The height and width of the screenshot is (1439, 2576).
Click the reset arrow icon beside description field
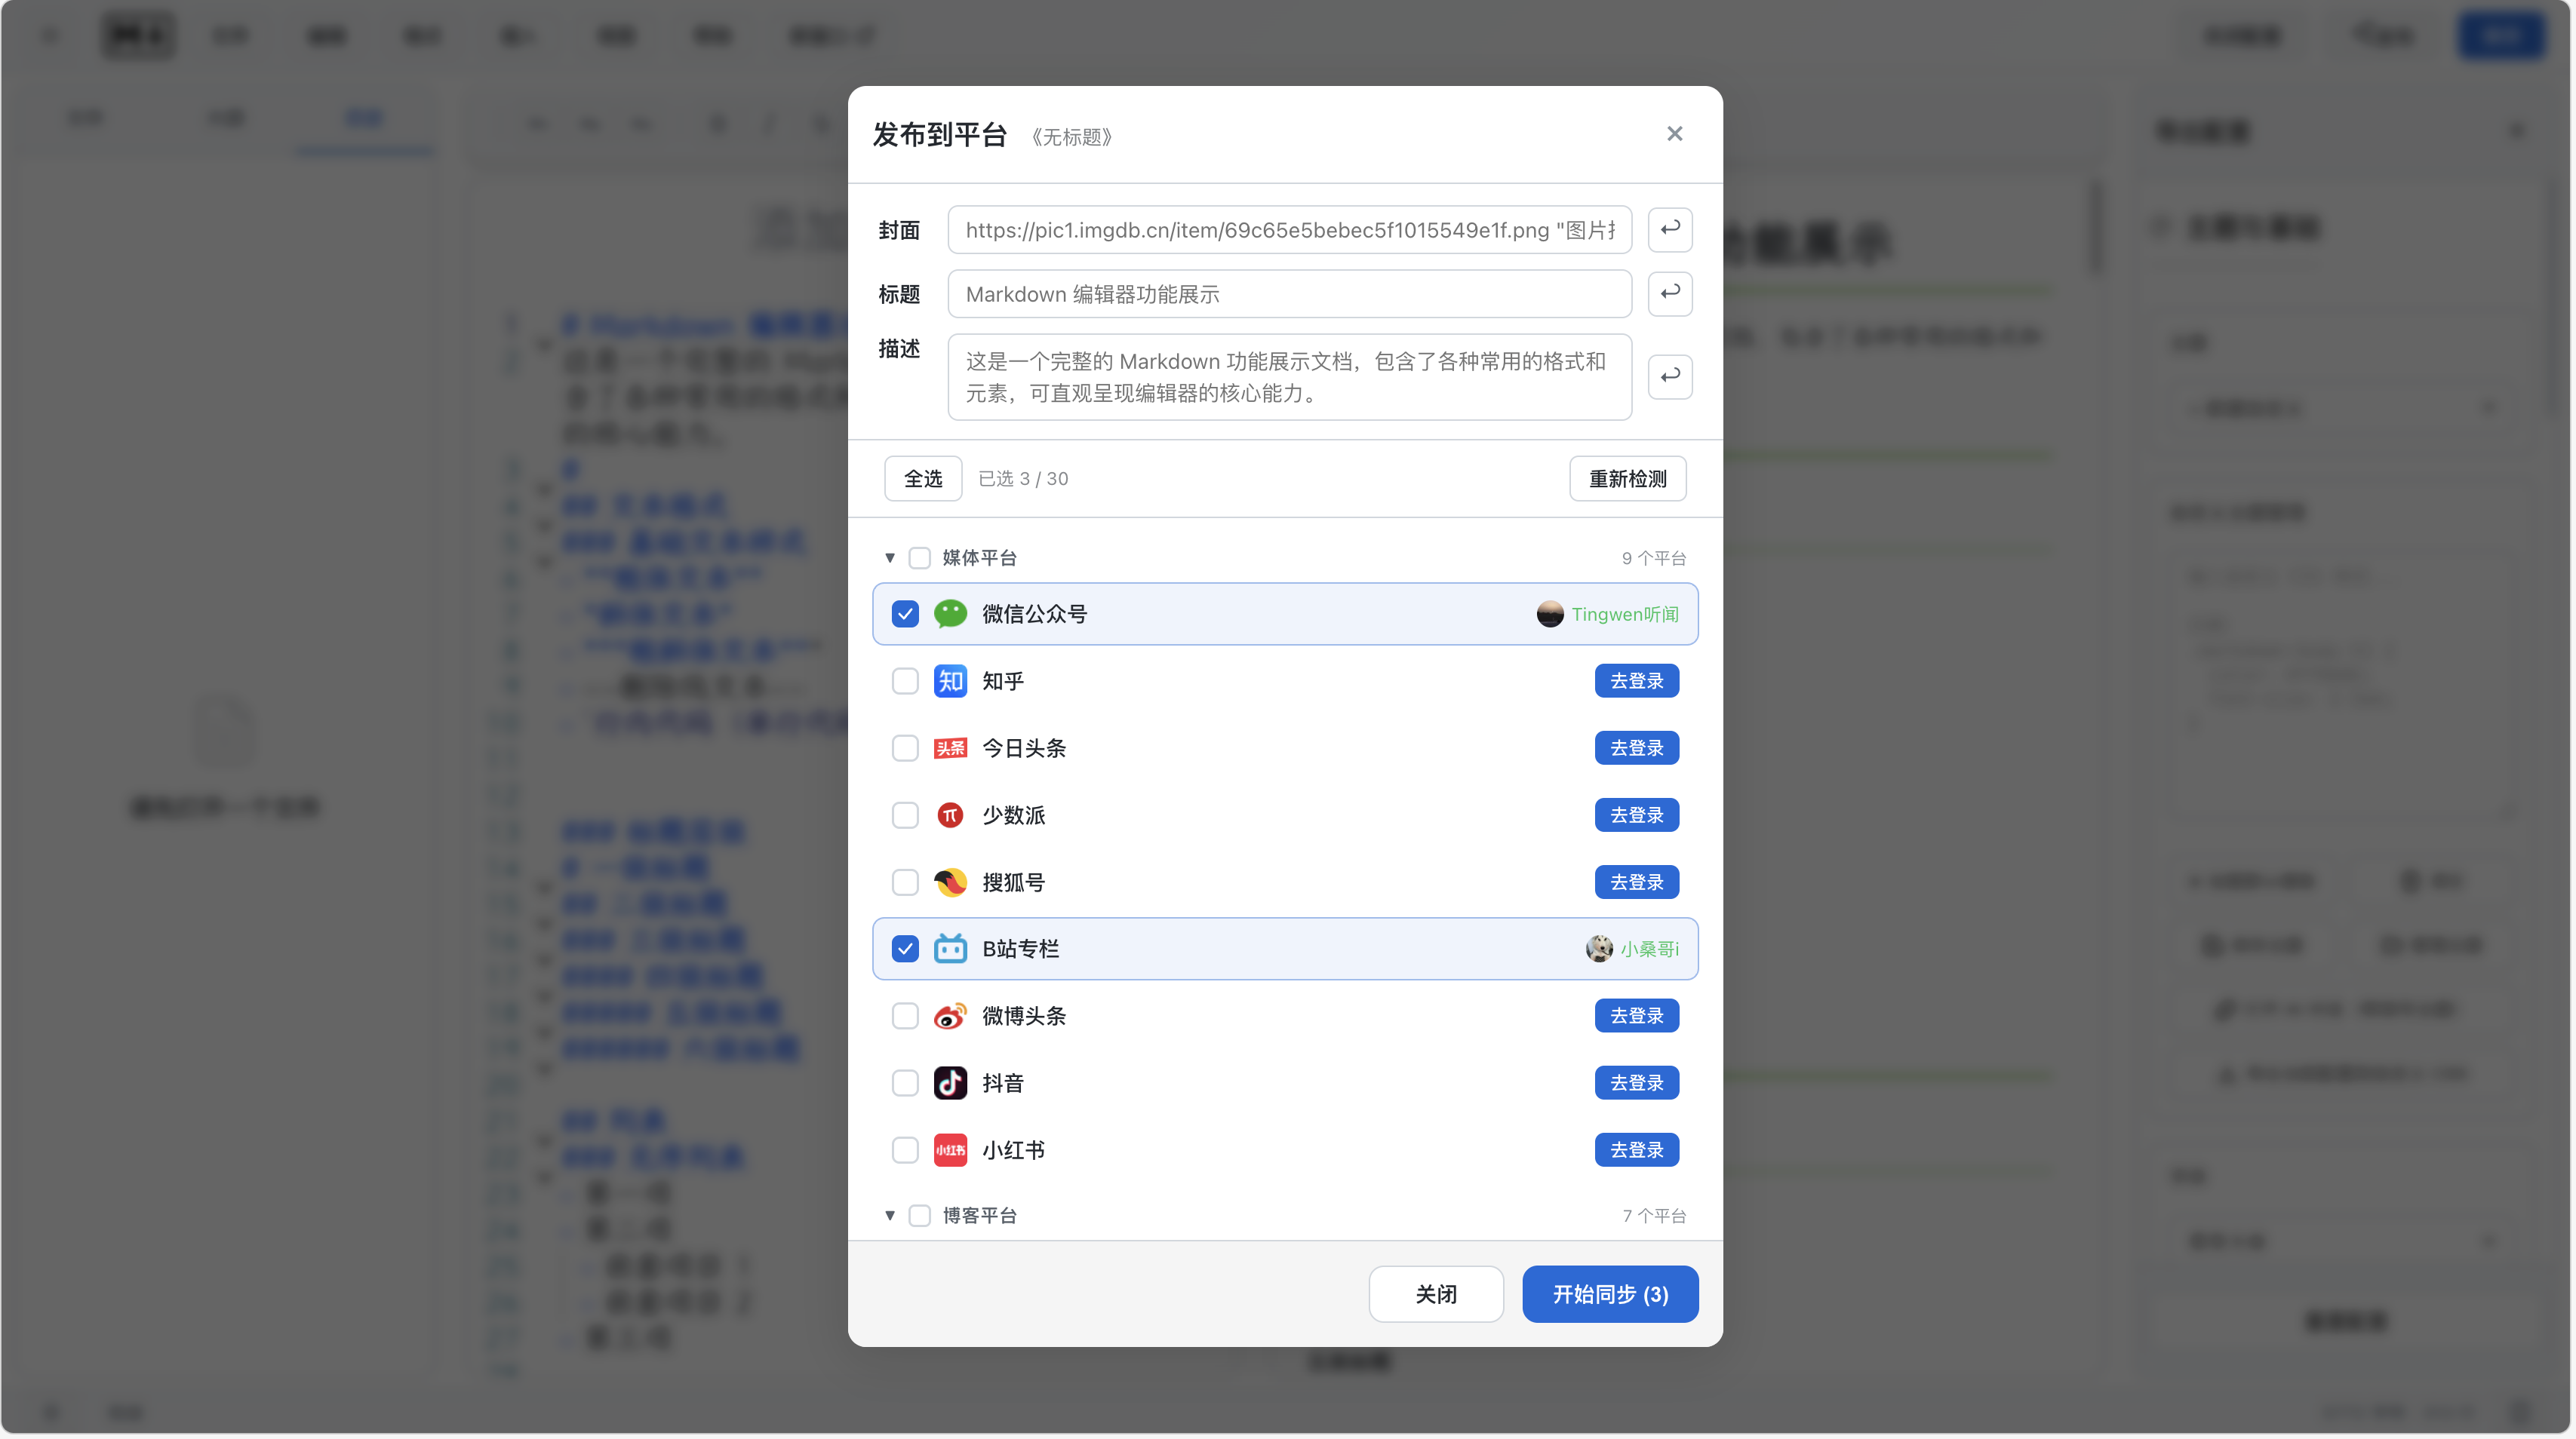click(x=1669, y=376)
